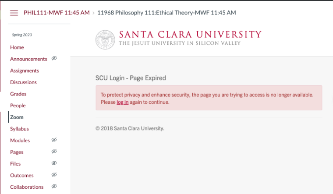Click the eye icon beside Pages
The height and width of the screenshot is (194, 333).
click(54, 152)
